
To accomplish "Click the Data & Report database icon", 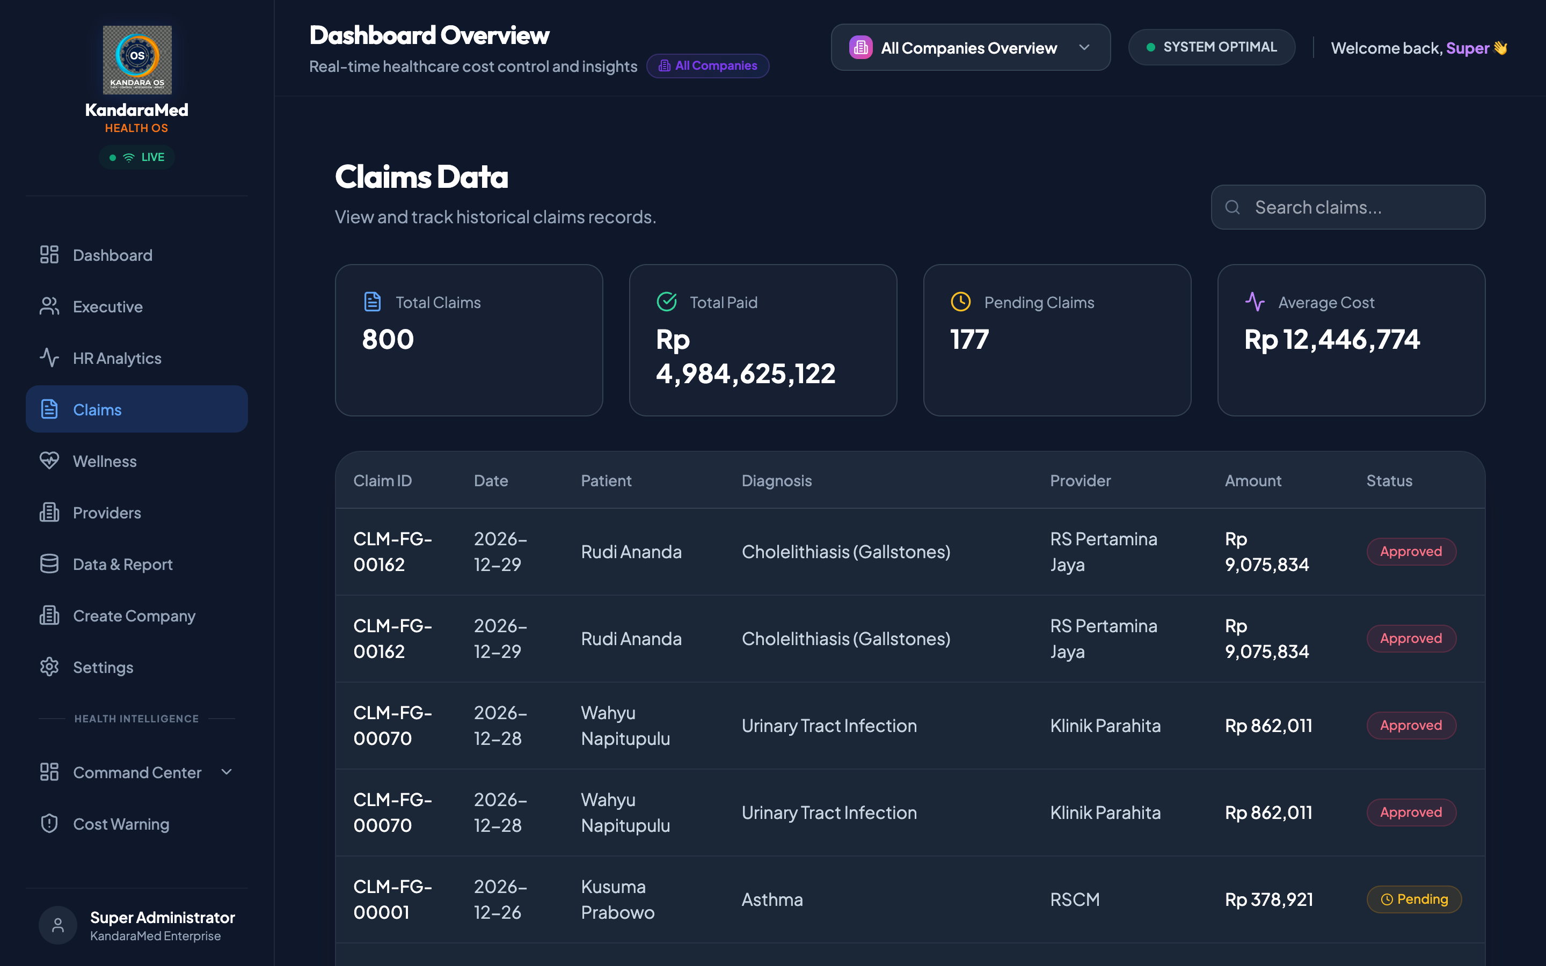I will [49, 563].
